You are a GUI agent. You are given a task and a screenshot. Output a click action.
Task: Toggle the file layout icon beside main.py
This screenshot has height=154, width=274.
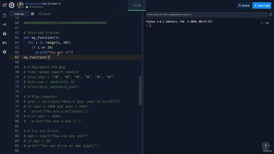point(33,14)
